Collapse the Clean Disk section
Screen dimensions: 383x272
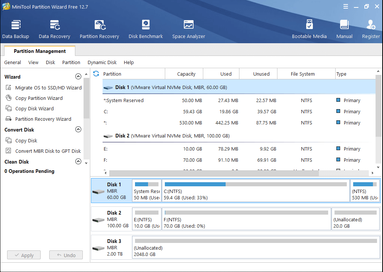[78, 161]
